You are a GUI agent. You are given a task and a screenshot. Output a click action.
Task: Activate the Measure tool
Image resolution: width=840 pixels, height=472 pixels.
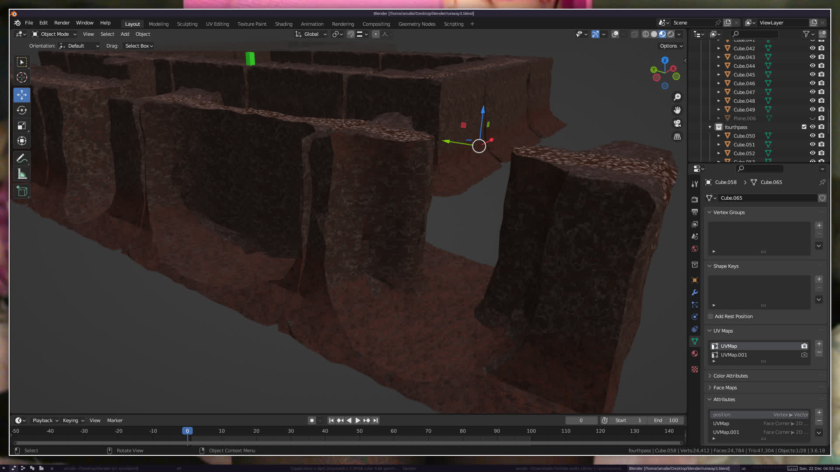pos(22,174)
